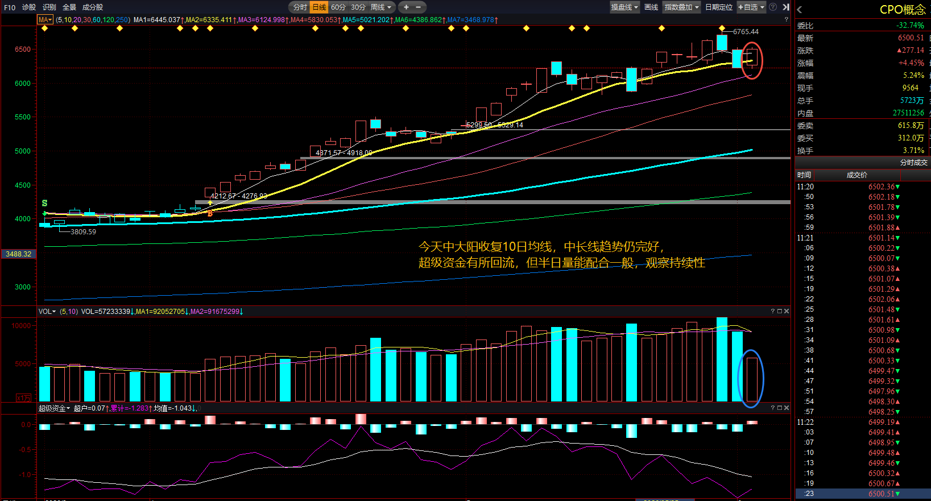This screenshot has height=501, width=931.
Task: Click the 最新 6500.51 price value
Action: tap(911, 38)
